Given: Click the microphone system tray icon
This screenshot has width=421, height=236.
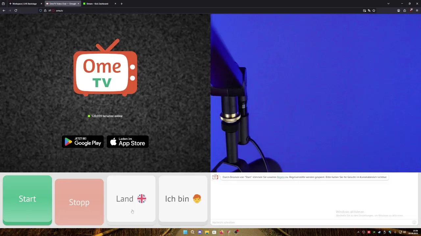Looking at the screenshot, I should click(x=395, y=232).
